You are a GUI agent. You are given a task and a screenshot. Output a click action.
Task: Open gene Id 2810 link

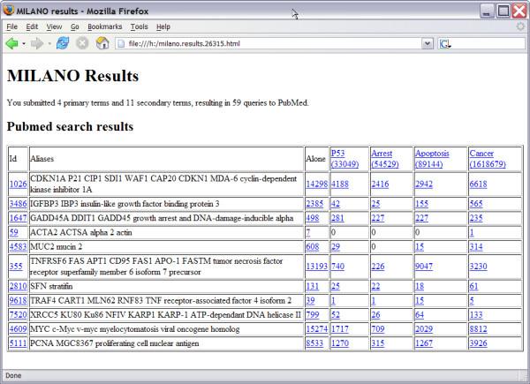pos(19,286)
